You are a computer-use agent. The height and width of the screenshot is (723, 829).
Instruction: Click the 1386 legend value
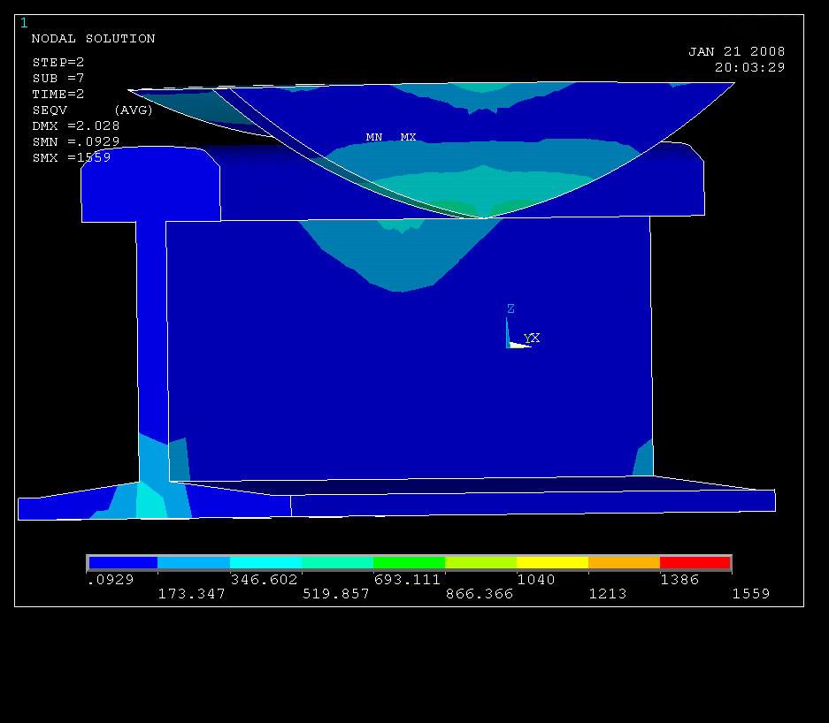coord(679,579)
